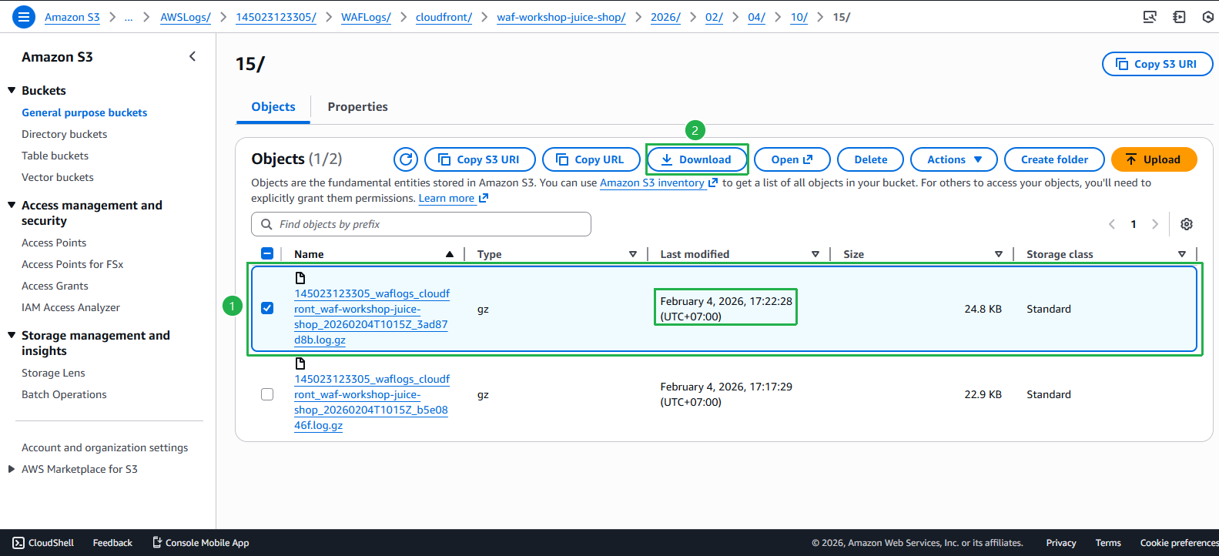Image resolution: width=1219 pixels, height=556 pixels.
Task: Refresh the objects list
Action: pos(406,159)
